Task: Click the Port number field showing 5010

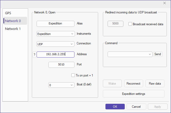Action: pyautogui.click(x=61, y=65)
